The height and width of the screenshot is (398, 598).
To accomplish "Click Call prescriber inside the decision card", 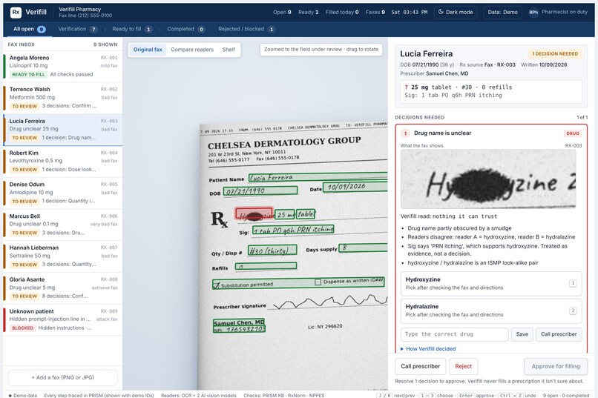I will coord(559,334).
